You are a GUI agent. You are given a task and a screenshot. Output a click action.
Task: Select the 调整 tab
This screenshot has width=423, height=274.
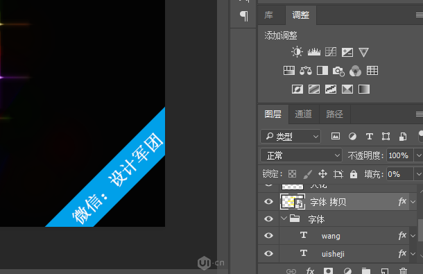tap(300, 15)
